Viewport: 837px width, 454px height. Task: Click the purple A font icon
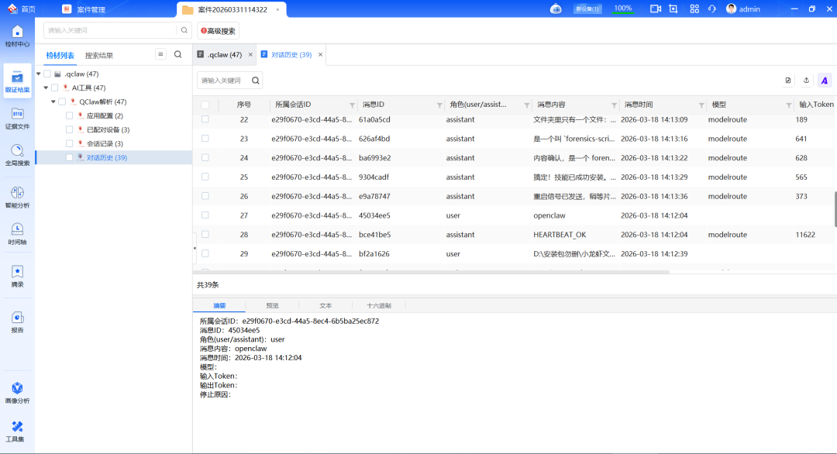pos(824,81)
